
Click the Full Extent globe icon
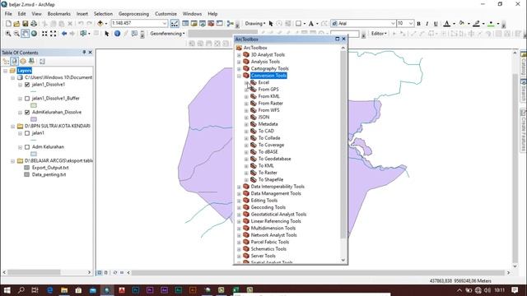pos(34,34)
